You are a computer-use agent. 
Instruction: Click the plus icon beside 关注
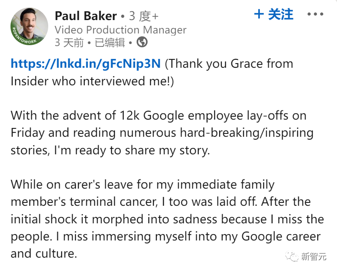259,14
